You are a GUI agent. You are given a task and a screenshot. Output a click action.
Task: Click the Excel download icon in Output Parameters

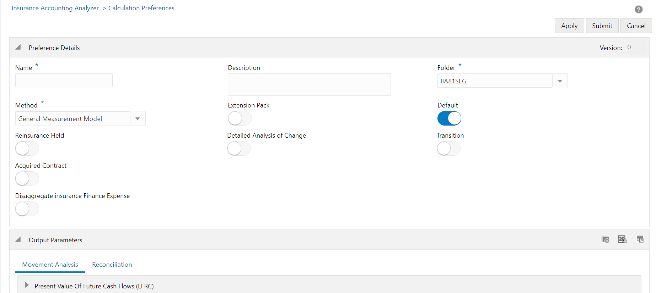(x=622, y=239)
